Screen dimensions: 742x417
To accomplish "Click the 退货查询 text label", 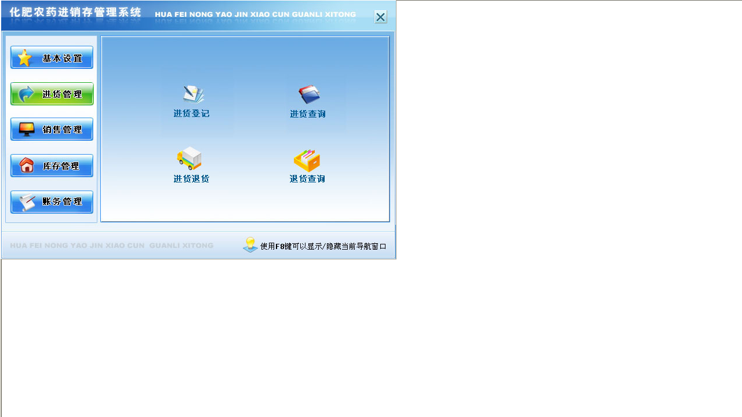I will [x=307, y=178].
